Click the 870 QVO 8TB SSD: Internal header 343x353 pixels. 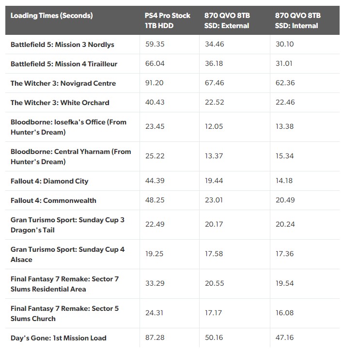pos(298,20)
